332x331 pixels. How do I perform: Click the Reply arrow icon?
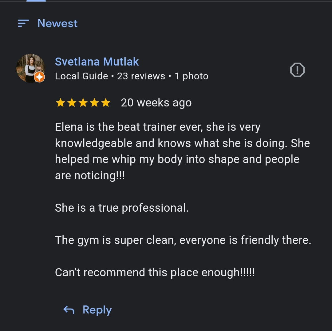[69, 310]
